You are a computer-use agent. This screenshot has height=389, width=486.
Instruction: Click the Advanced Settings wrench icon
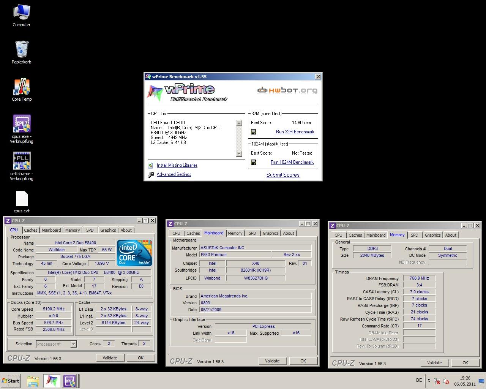click(151, 175)
